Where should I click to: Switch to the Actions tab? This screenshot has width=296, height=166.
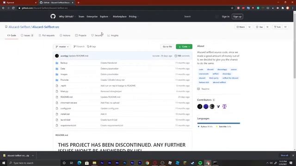tap(65, 36)
